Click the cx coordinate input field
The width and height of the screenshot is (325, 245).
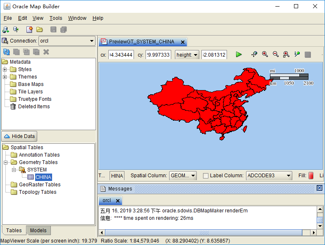pos(121,55)
